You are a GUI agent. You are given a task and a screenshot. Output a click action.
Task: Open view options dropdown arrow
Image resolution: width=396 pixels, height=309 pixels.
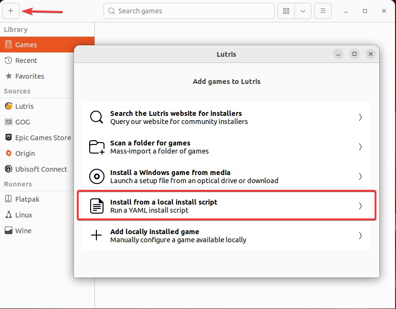[x=303, y=11]
